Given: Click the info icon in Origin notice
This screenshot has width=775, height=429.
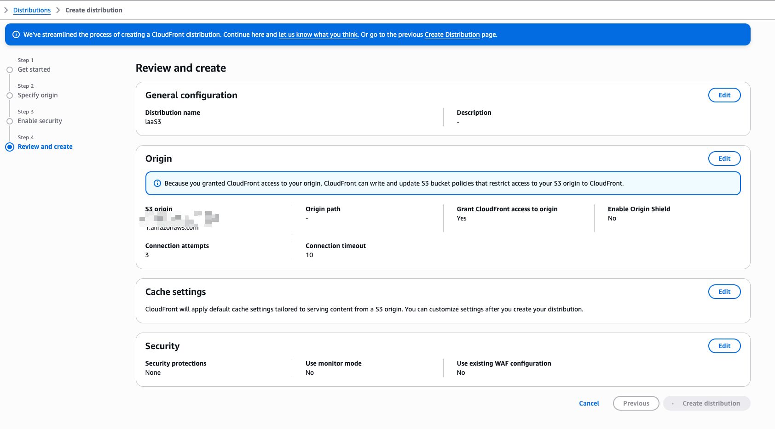Looking at the screenshot, I should [157, 183].
